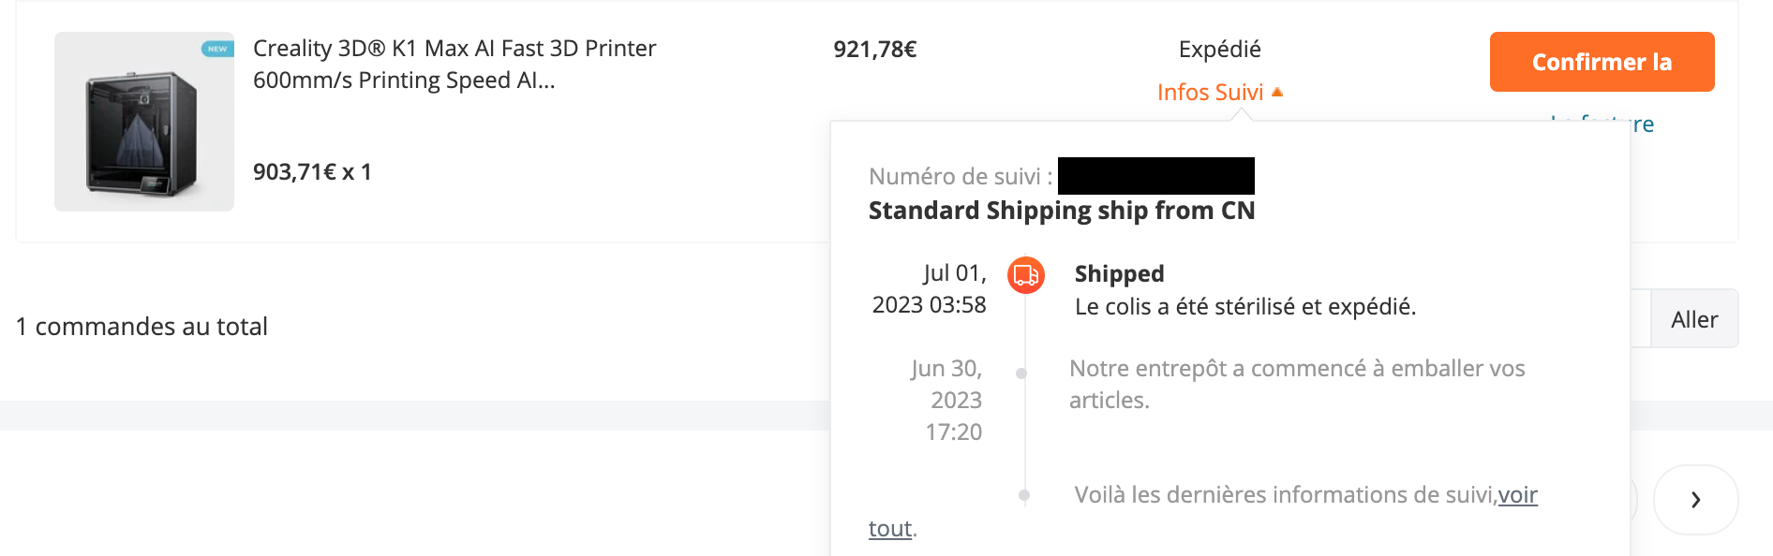1773x556 pixels.
Task: Select the redacted tracking number field
Action: (1155, 176)
